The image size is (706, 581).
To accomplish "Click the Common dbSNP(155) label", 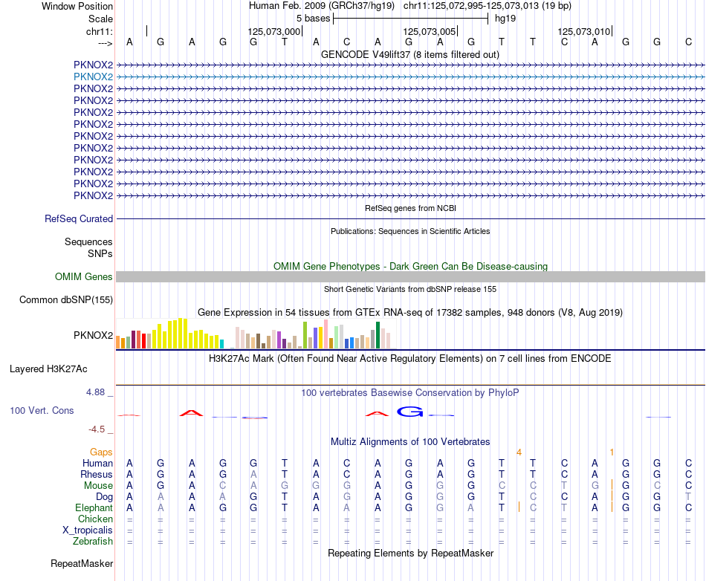I will [x=66, y=299].
